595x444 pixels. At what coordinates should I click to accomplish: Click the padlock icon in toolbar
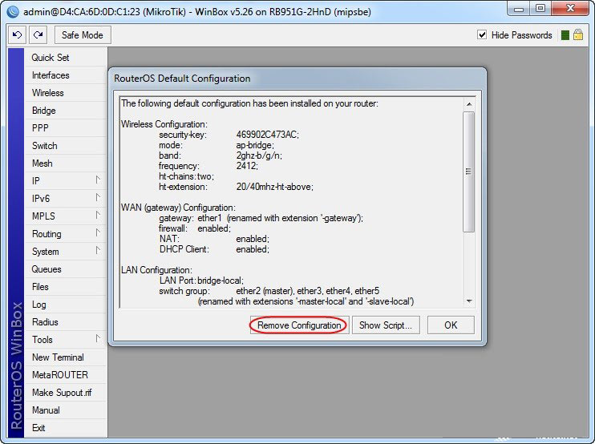tap(578, 35)
